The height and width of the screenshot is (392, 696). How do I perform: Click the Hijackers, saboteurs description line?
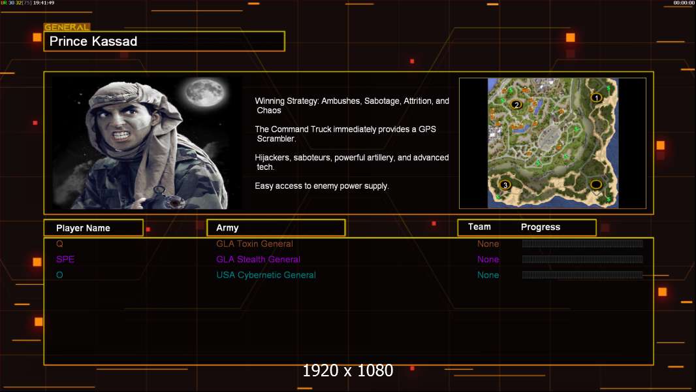click(351, 162)
